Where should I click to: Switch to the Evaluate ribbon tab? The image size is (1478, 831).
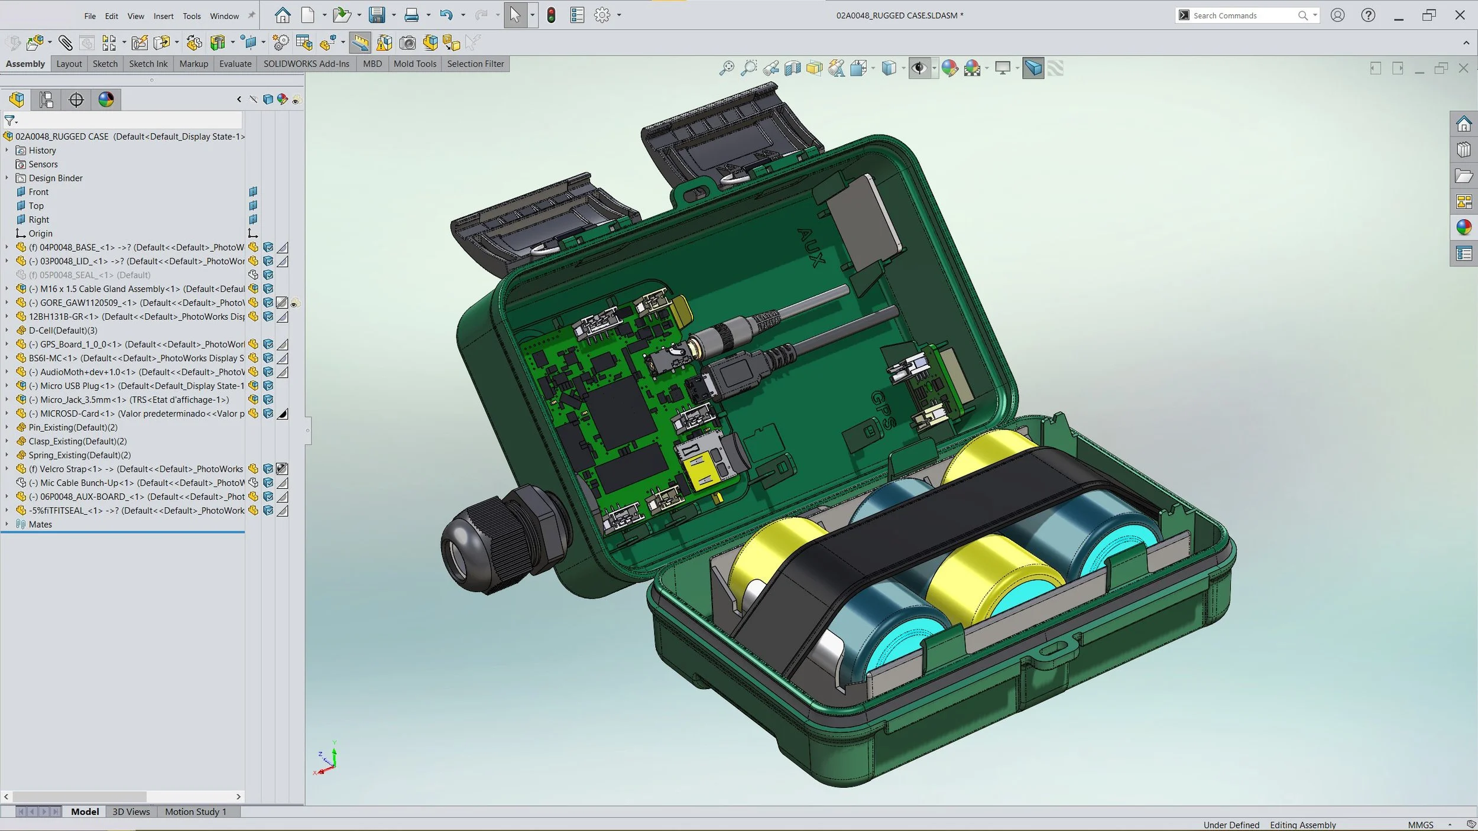click(235, 64)
